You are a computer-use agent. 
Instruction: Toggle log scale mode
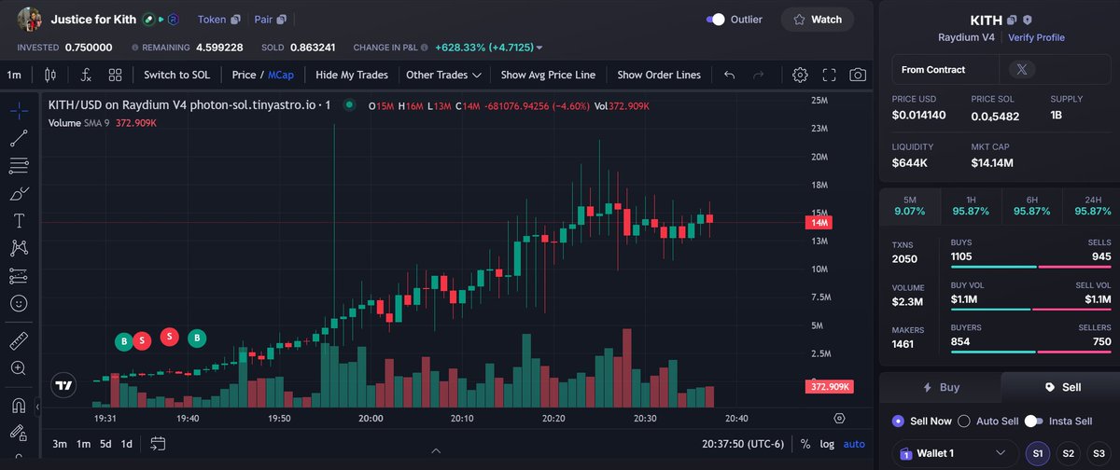[x=827, y=444]
